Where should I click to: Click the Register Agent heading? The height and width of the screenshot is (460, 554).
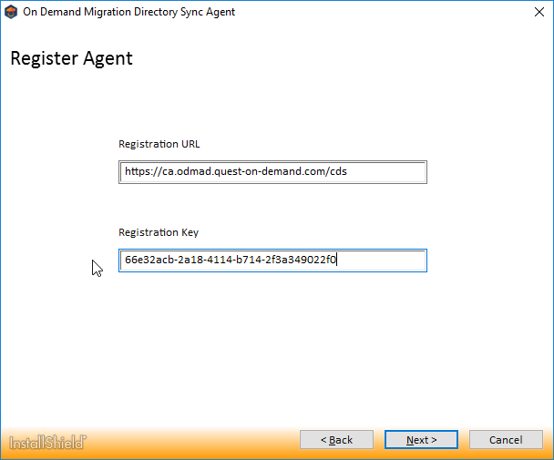click(71, 59)
